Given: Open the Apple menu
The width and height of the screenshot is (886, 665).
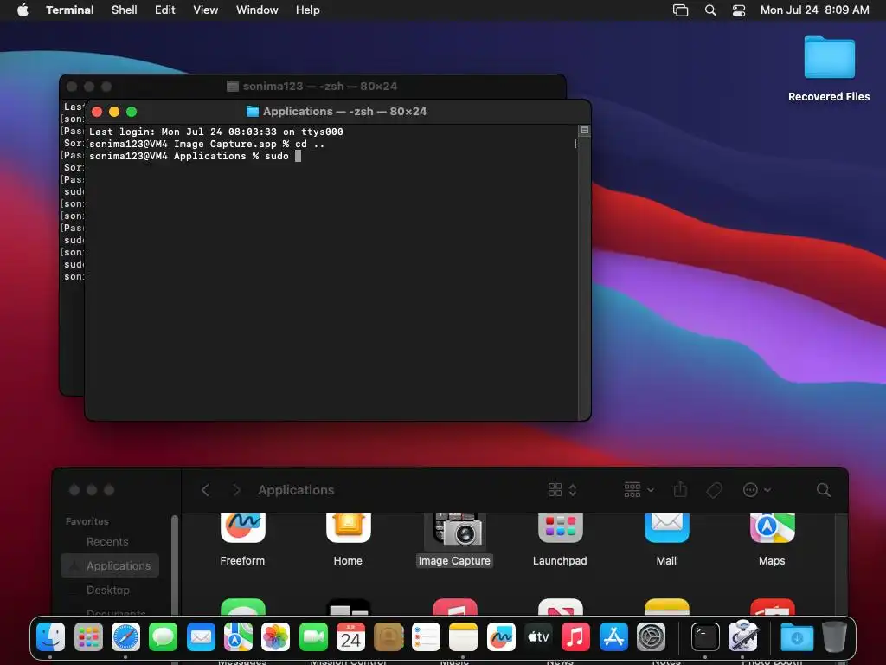Looking at the screenshot, I should 22,10.
